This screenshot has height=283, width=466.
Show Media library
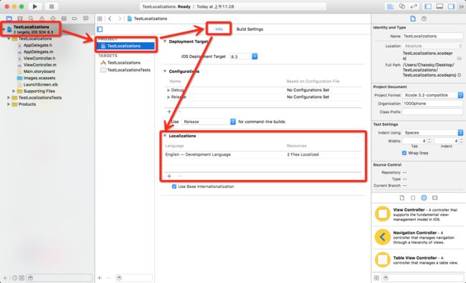click(434, 198)
